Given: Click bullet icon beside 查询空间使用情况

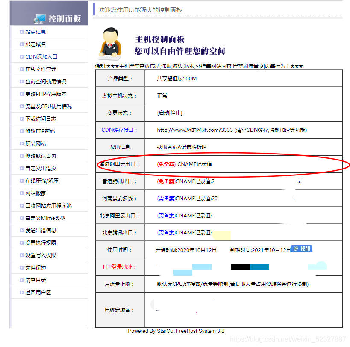Looking at the screenshot, I should pos(22,82).
